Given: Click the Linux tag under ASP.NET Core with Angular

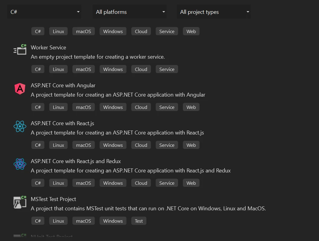Looking at the screenshot, I should pyautogui.click(x=58, y=107).
